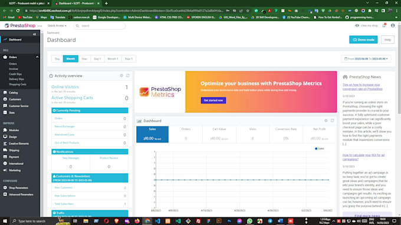The image size is (401, 225).
Task: Bookmark this page with the star icon
Action: (x=248, y=11)
